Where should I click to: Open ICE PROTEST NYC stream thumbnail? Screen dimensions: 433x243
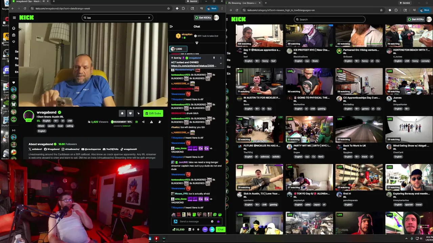pyautogui.click(x=309, y=35)
